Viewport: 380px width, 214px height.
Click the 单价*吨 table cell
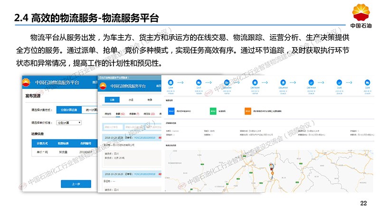42,152
